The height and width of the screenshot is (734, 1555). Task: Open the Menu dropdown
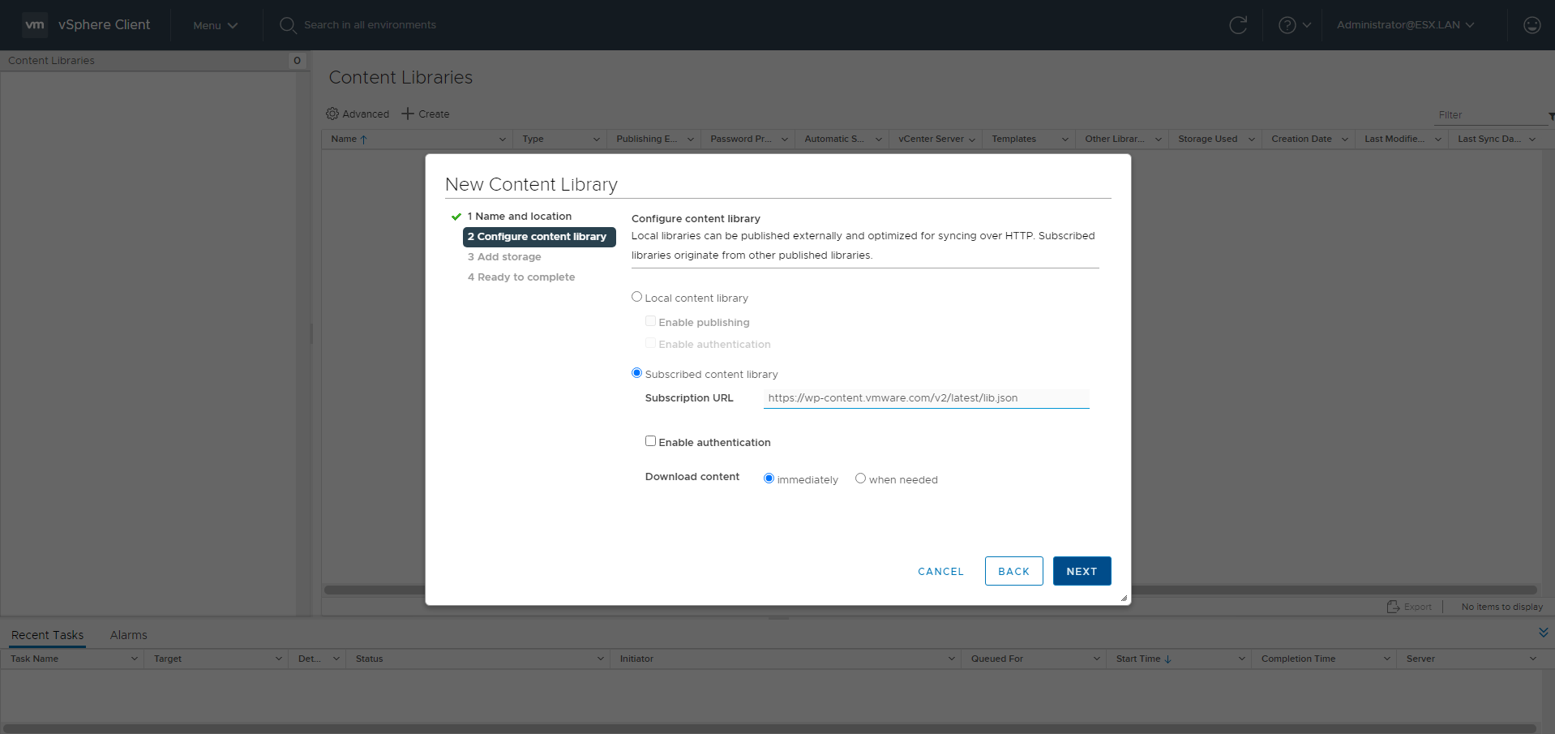pos(215,25)
